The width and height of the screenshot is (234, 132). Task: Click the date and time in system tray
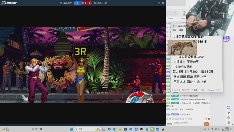pos(227,129)
